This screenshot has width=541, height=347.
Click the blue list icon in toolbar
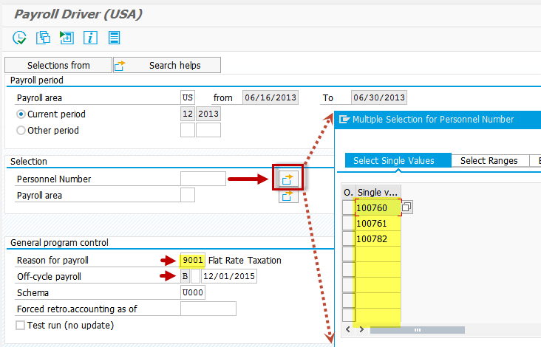pos(114,38)
